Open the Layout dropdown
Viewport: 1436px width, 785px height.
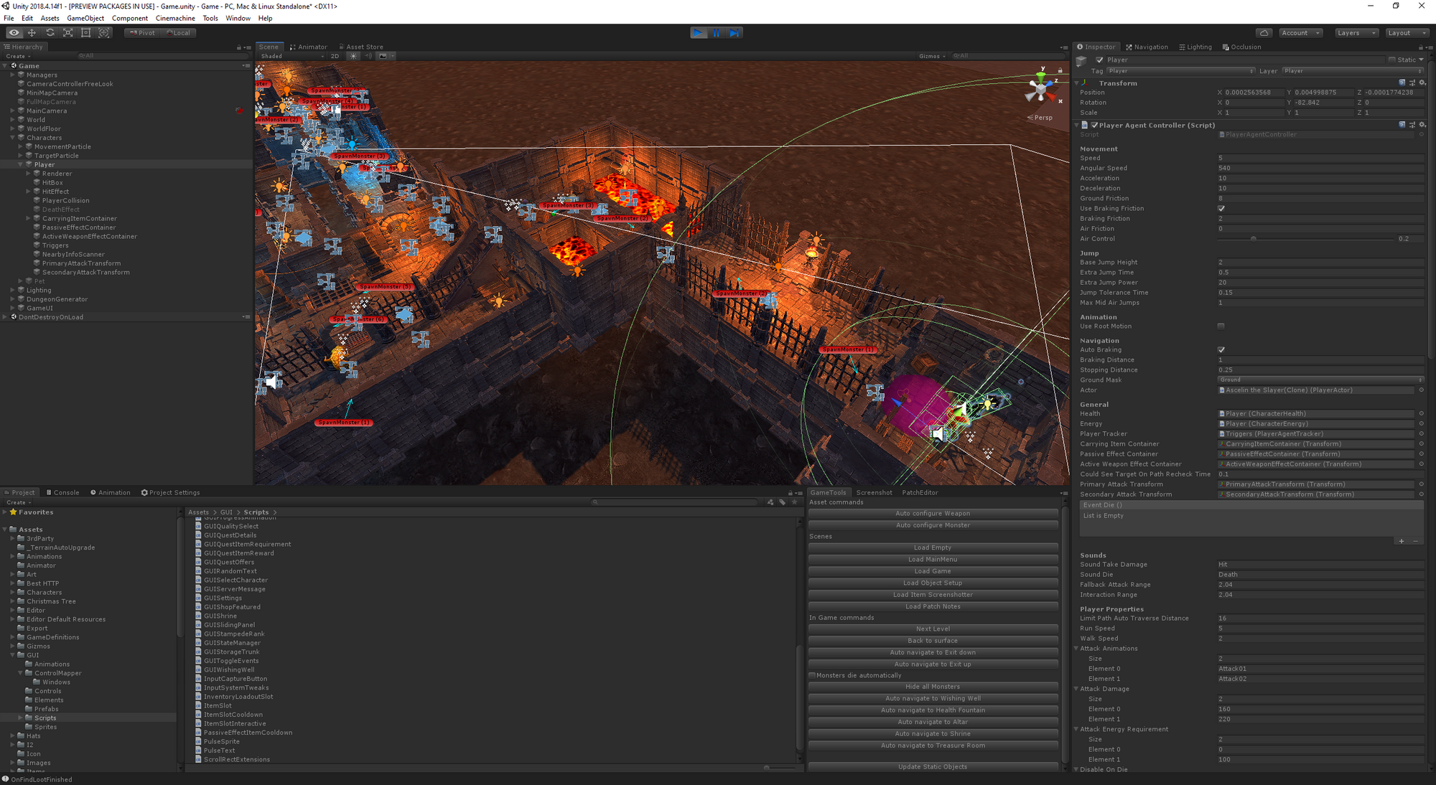1407,32
